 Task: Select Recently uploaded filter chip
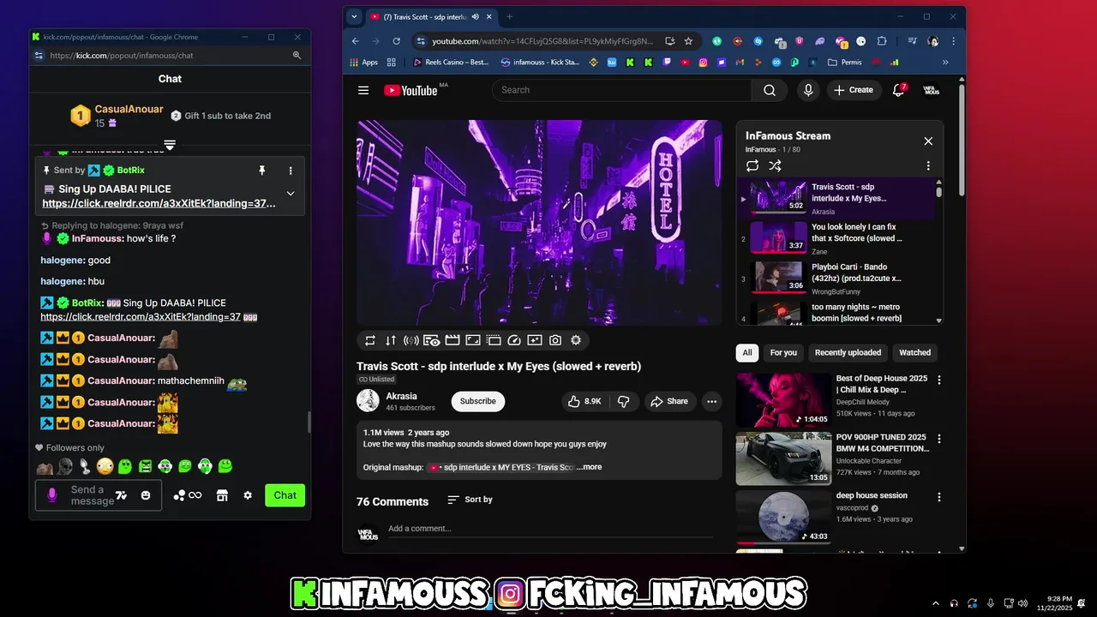click(x=848, y=352)
